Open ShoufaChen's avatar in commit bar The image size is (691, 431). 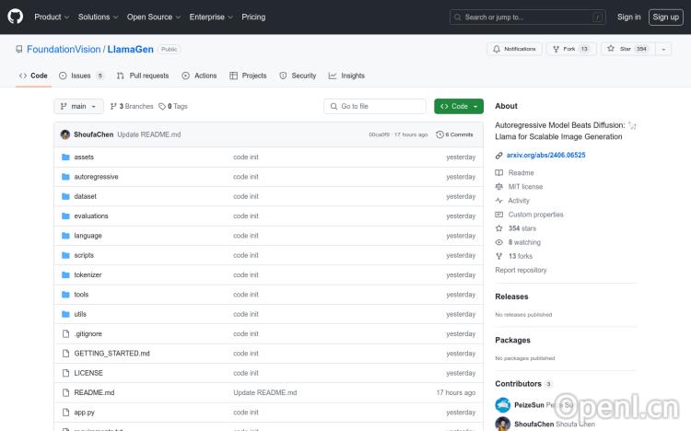(x=65, y=134)
